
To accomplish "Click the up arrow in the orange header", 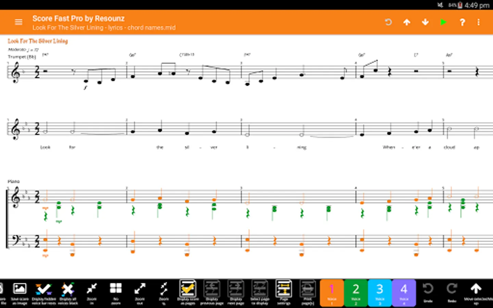I will point(407,22).
